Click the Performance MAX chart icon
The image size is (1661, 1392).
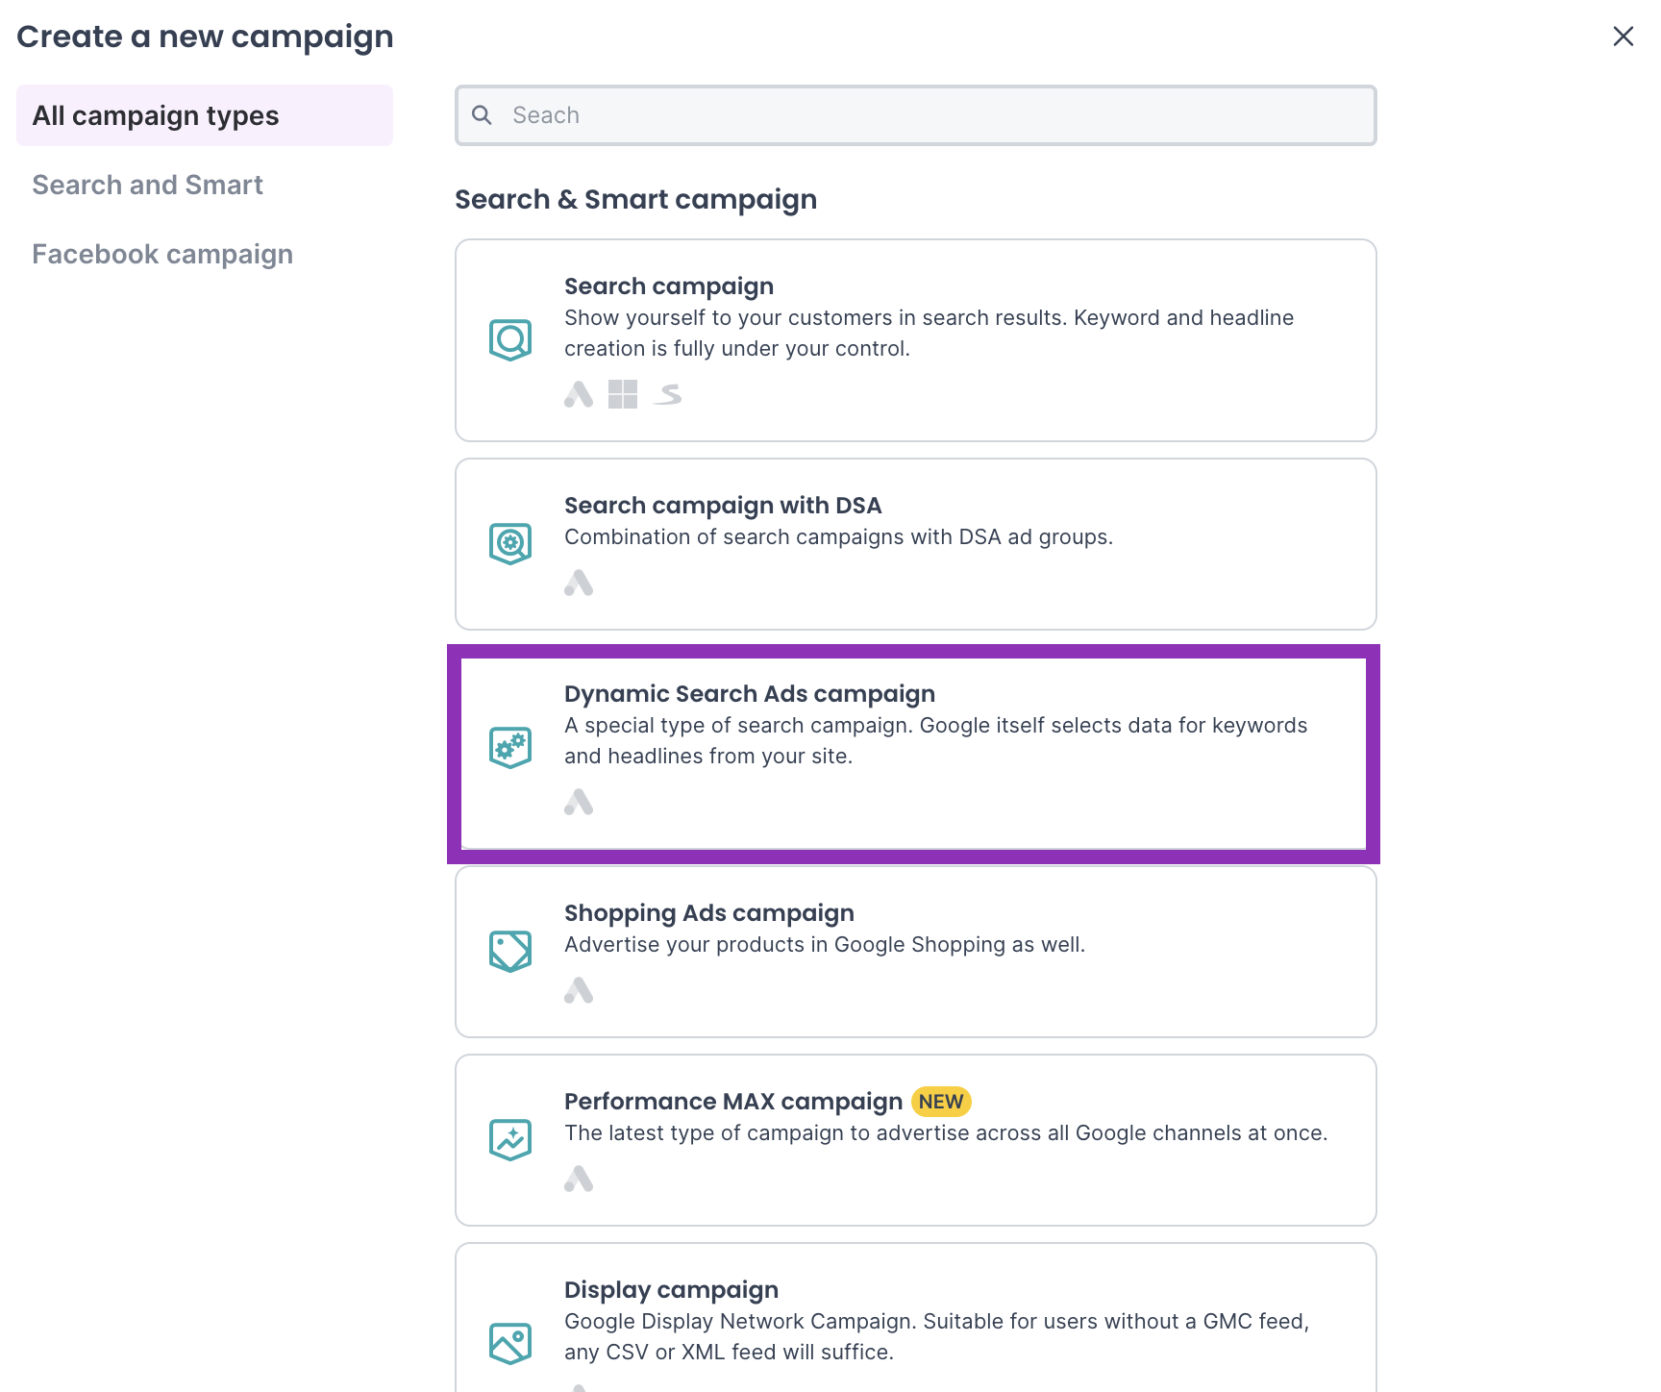(510, 1139)
